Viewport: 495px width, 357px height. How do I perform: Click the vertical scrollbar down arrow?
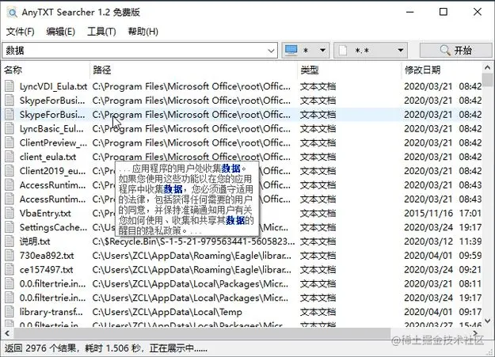(x=487, y=321)
